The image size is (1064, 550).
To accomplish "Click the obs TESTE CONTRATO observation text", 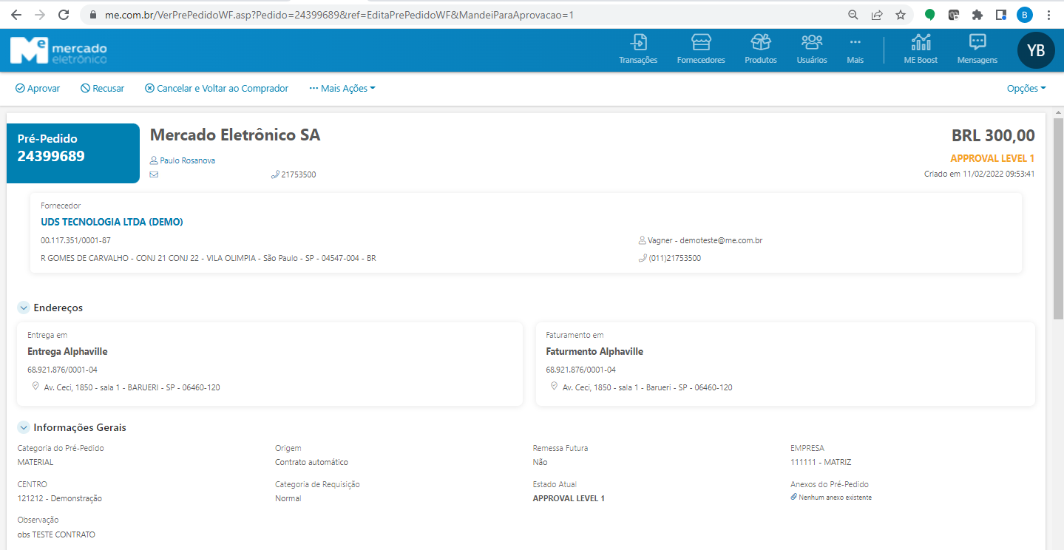I will (56, 534).
